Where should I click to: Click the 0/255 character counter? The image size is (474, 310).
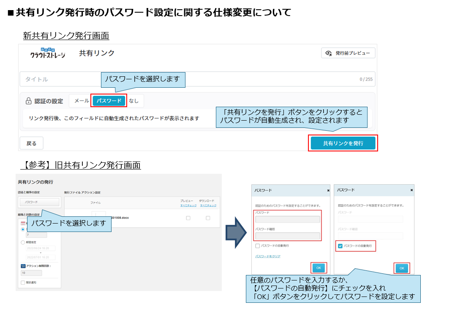point(366,79)
